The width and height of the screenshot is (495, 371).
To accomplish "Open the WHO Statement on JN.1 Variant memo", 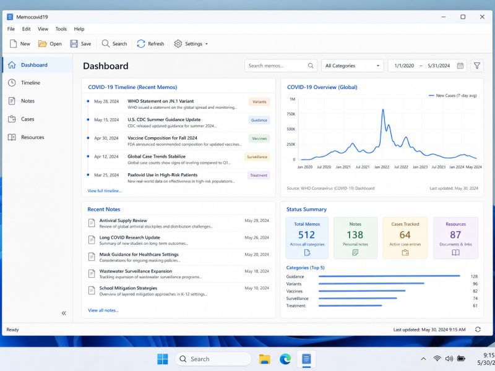I will 160,101.
